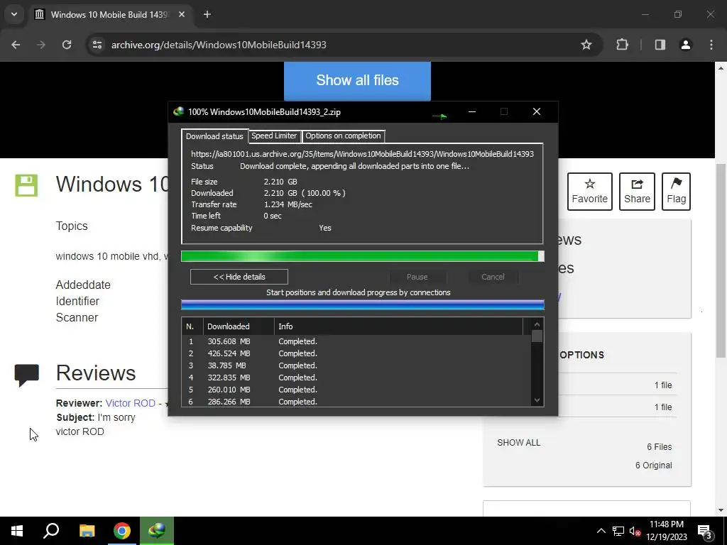Open reviewer Victor ROD link
This screenshot has width=727, height=545.
pyautogui.click(x=131, y=403)
